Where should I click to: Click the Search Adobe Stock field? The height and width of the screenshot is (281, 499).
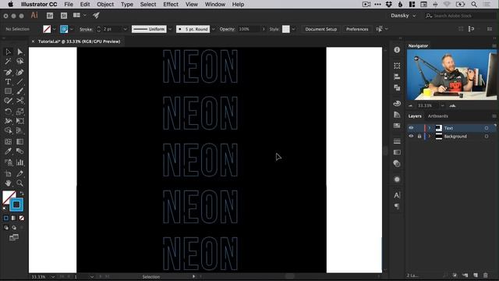click(x=460, y=16)
